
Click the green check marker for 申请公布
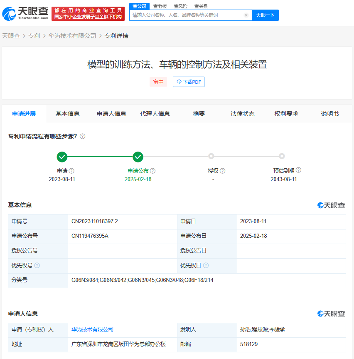(138, 157)
